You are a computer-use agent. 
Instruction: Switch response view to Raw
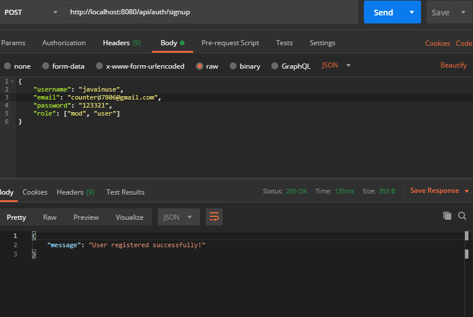pyautogui.click(x=50, y=217)
